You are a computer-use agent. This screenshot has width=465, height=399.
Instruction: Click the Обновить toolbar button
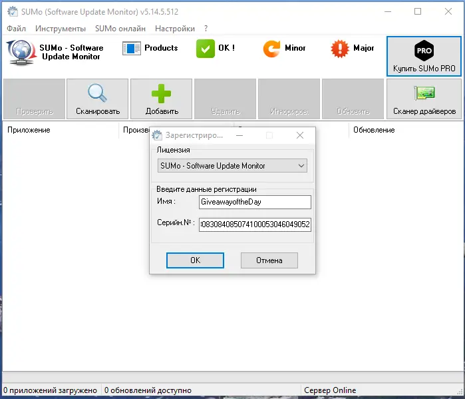pyautogui.click(x=353, y=99)
